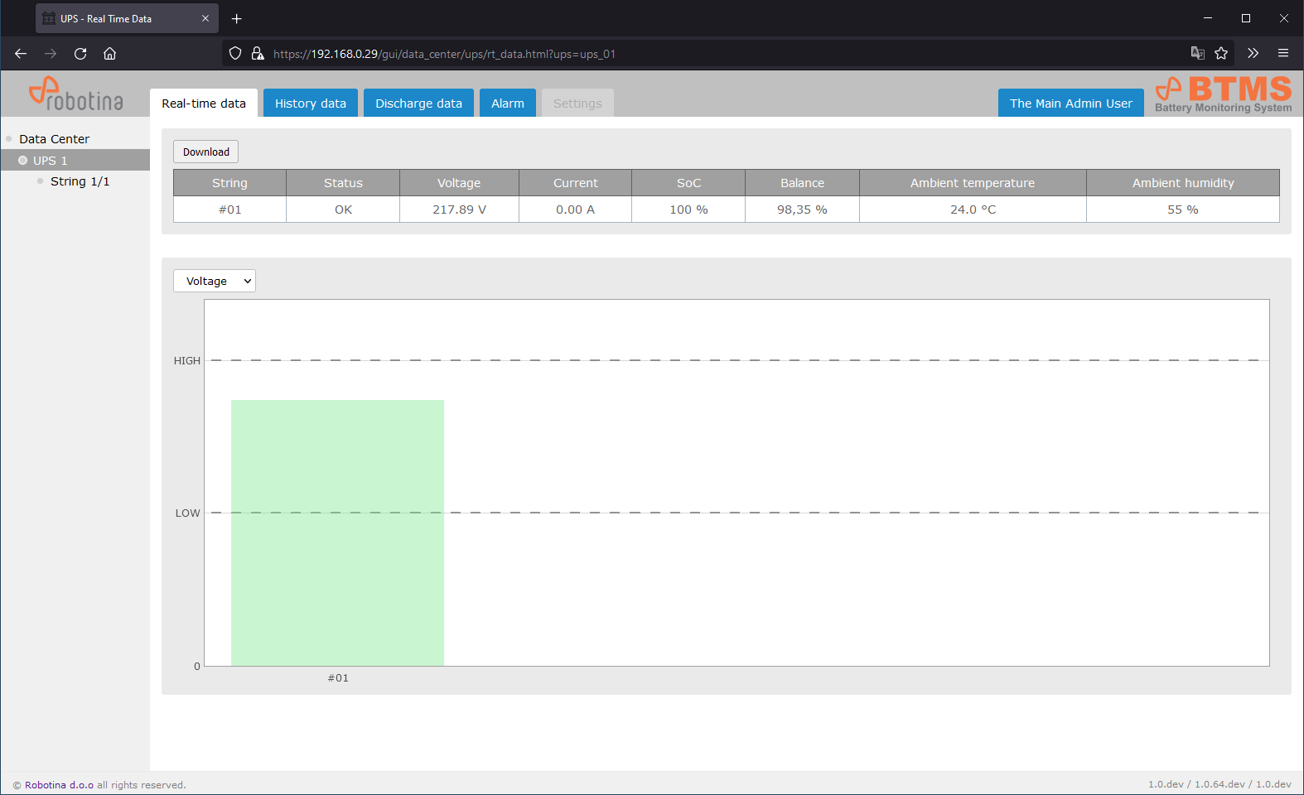Viewport: 1304px width, 795px height.
Task: Click the green #01 voltage bar
Action: coord(337,532)
